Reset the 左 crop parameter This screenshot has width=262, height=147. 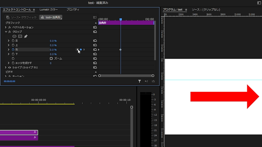tap(95, 41)
